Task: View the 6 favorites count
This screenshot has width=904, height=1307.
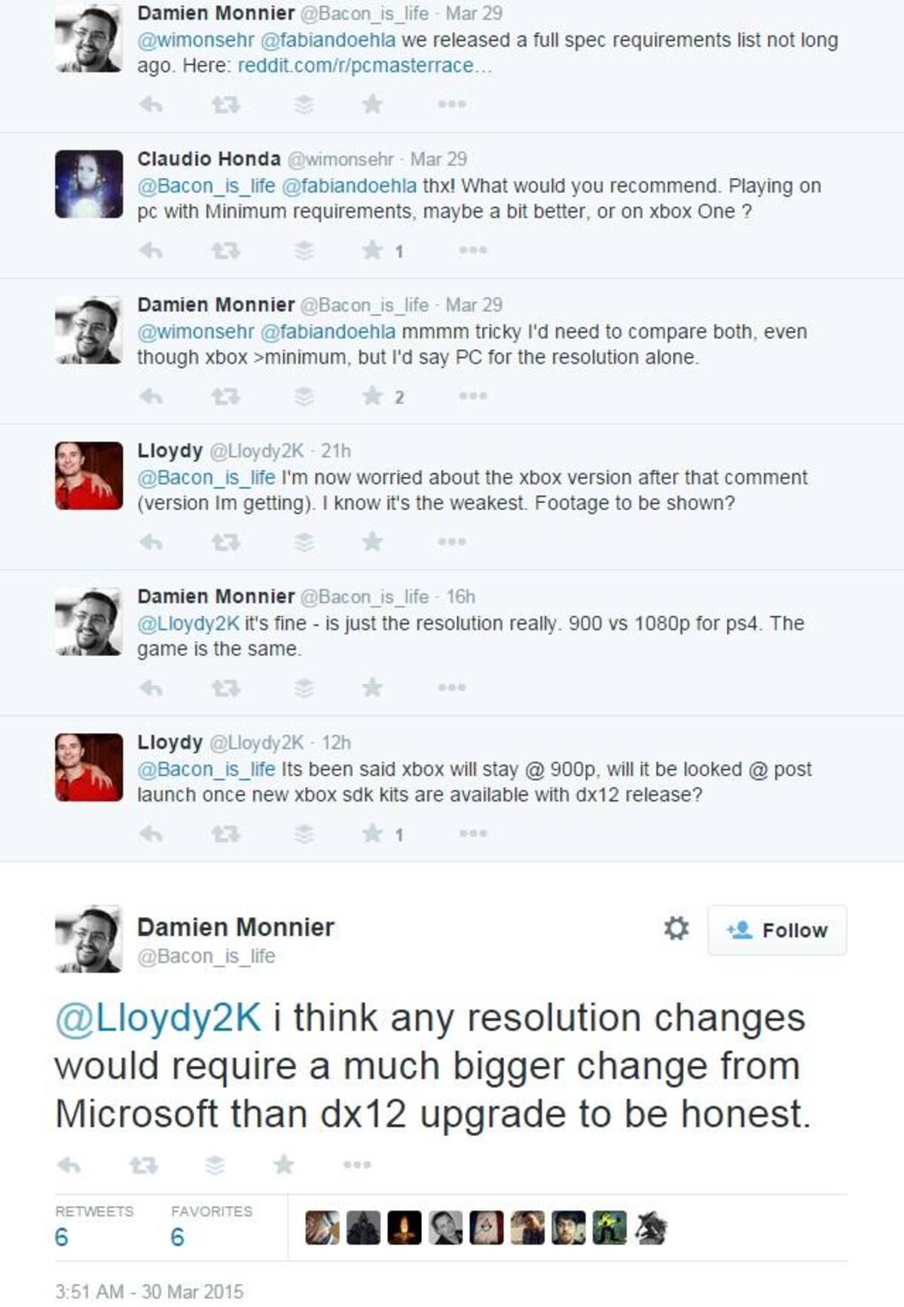Action: click(178, 1237)
